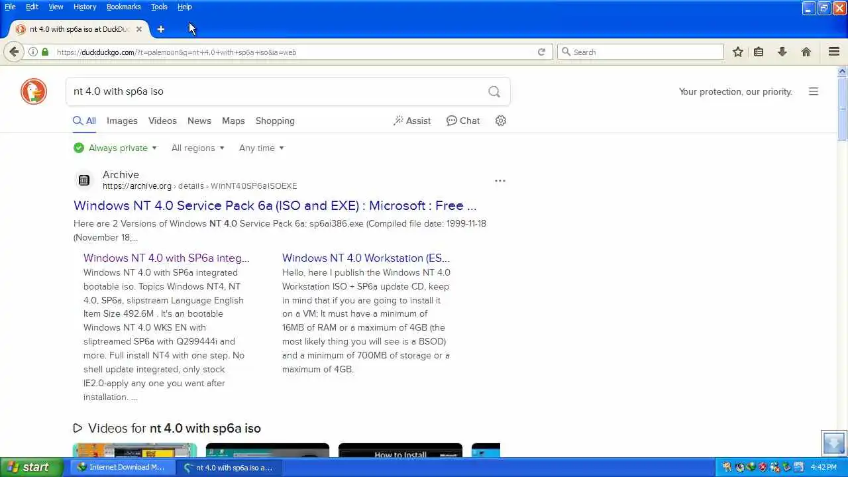Open the Archive result options dots
Screen dimensions: 848x477
tap(500, 180)
